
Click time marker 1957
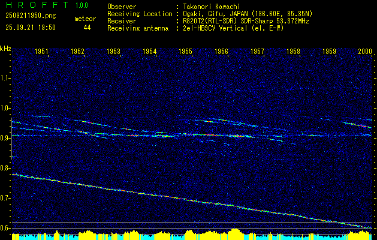click(x=257, y=51)
